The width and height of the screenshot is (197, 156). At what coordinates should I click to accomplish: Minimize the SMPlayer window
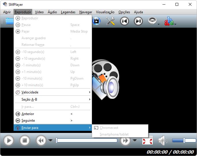pos(164,4)
